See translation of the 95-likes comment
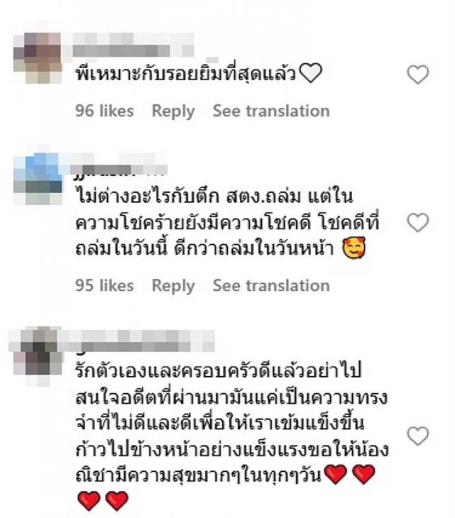 coord(271,286)
